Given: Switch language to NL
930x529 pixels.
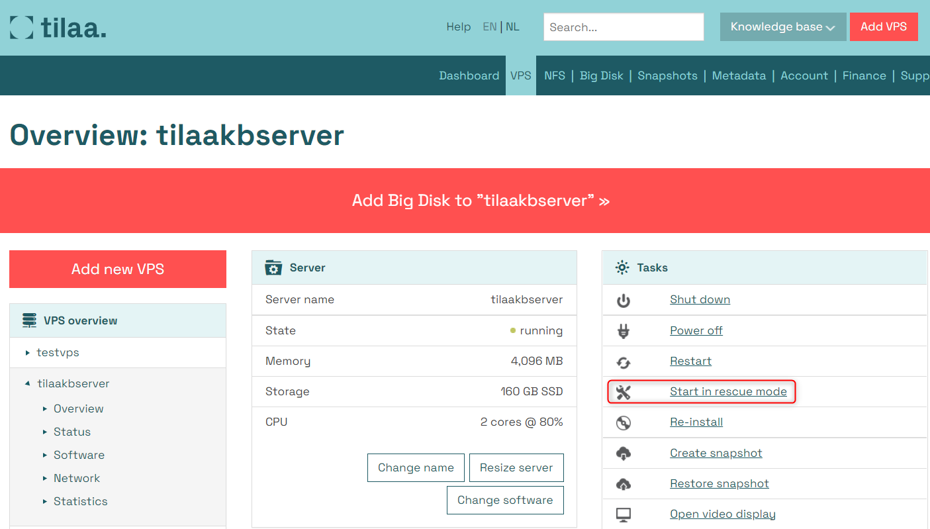Looking at the screenshot, I should (513, 27).
